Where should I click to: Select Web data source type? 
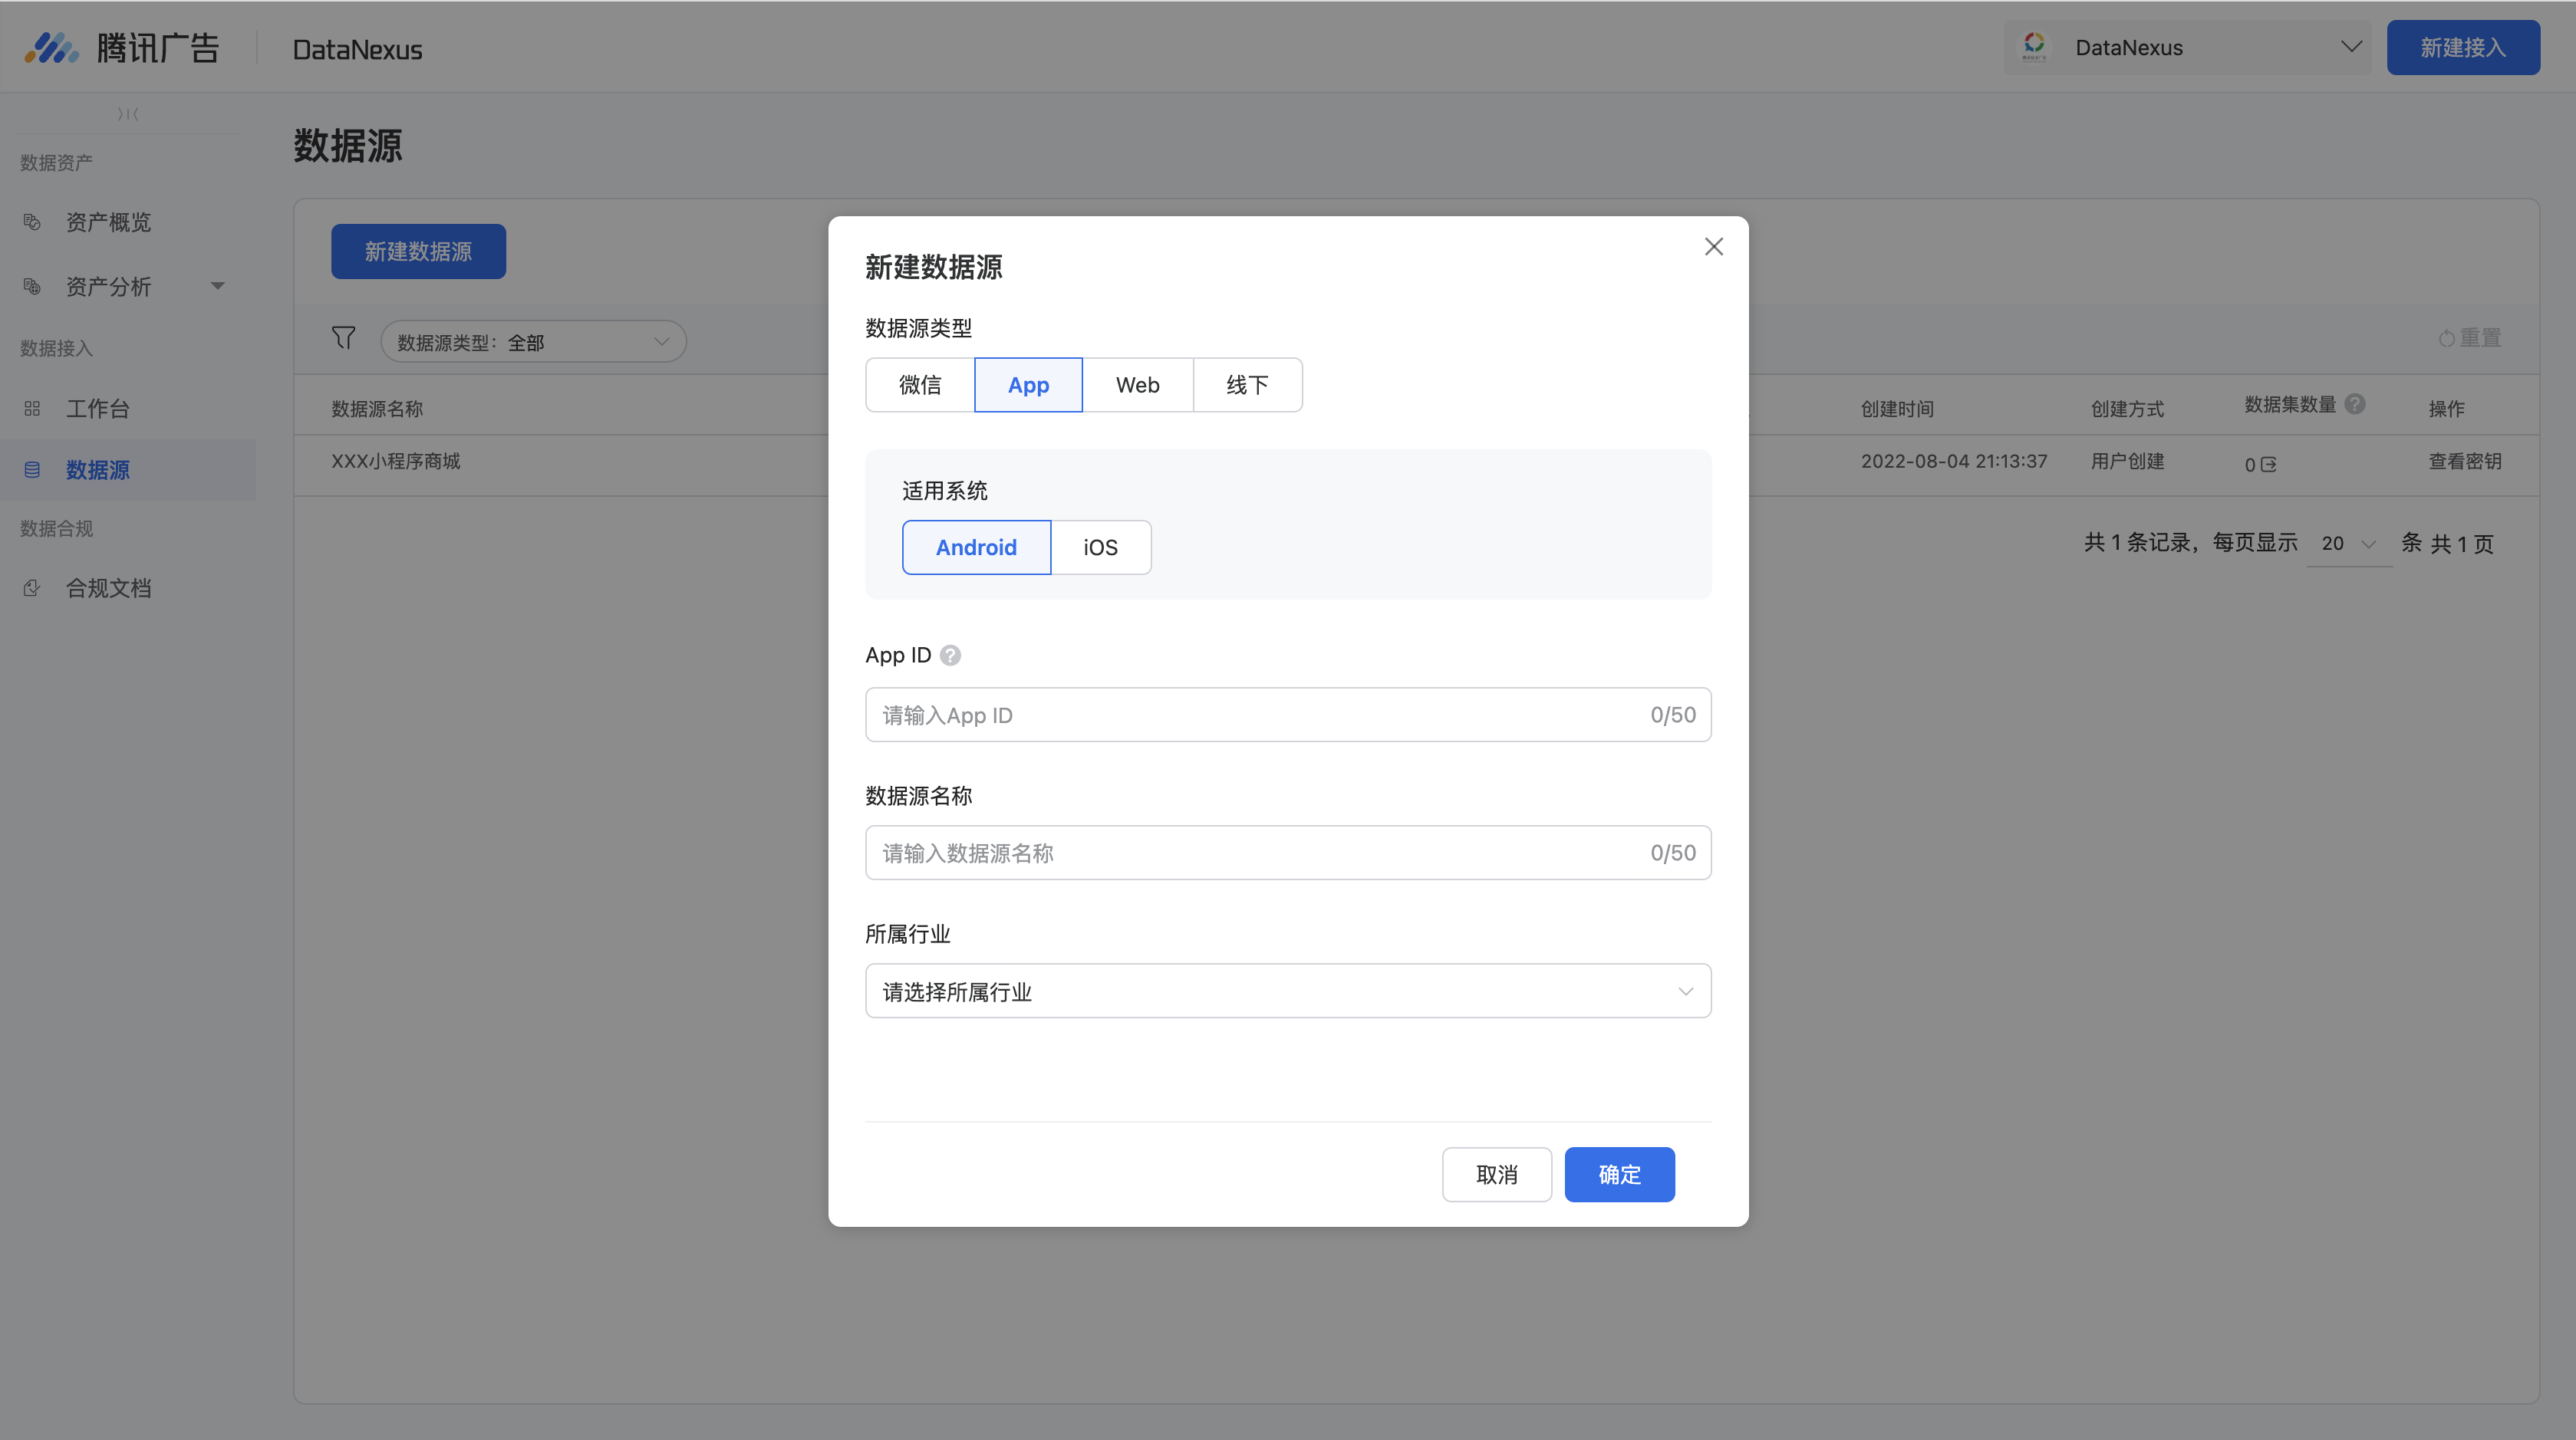(1138, 385)
